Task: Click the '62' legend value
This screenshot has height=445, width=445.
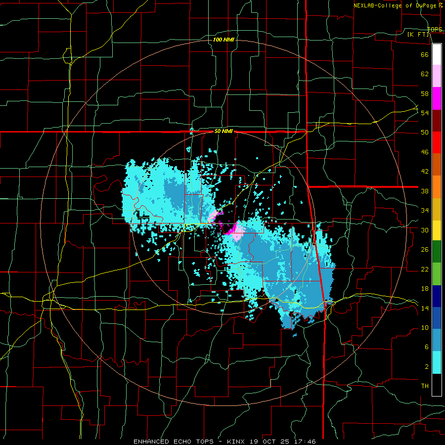Action: tap(425, 74)
